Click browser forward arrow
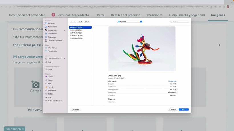Viewport: 234px width, 131px height. 6,7
